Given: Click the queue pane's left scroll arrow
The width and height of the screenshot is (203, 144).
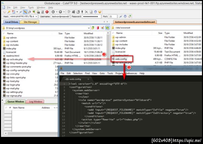Looking at the screenshot, I should [6, 133].
